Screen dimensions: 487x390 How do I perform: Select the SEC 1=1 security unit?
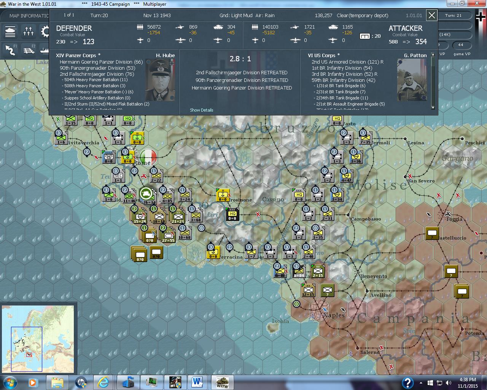118,176
